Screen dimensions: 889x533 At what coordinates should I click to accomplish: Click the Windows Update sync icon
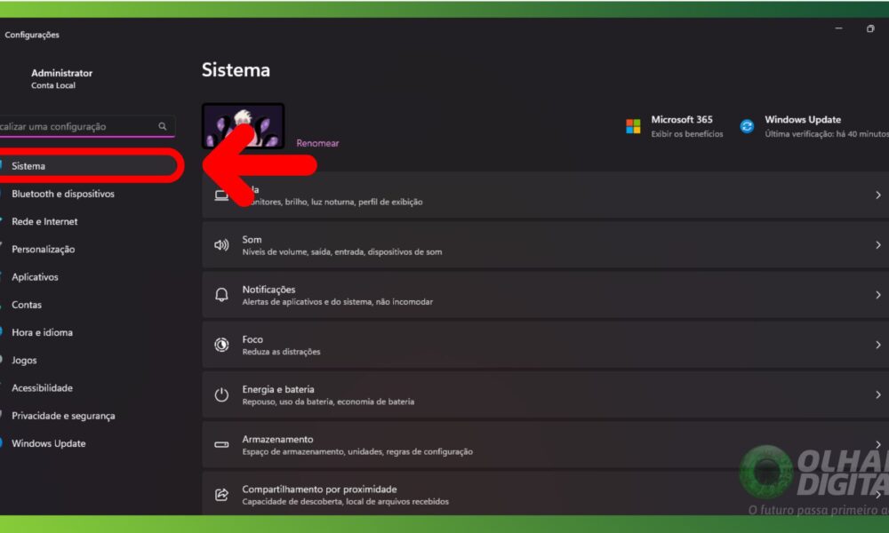tap(747, 126)
